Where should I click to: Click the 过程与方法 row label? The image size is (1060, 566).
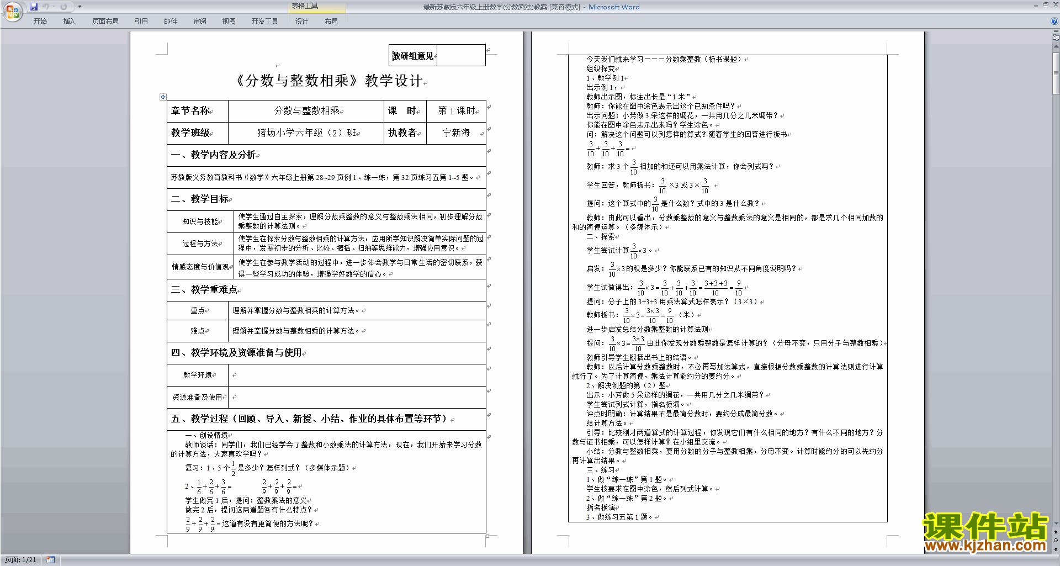point(200,244)
